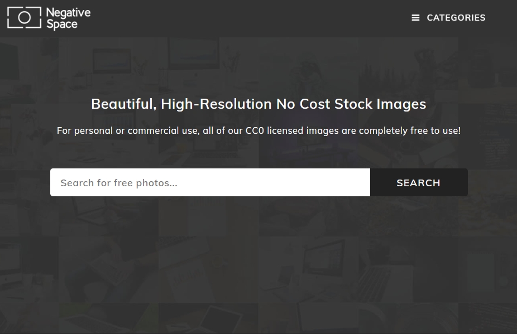Click the "Stock Images" words in the headline

point(380,104)
